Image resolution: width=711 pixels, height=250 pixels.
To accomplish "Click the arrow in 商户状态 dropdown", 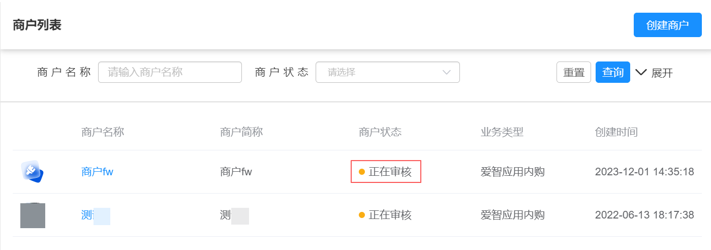I will coord(447,72).
